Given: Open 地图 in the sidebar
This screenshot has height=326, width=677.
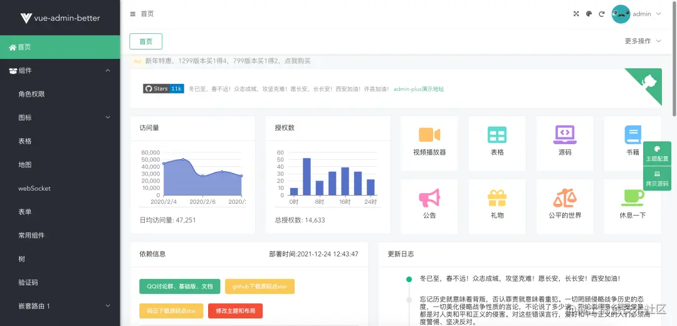Looking at the screenshot, I should [60, 164].
